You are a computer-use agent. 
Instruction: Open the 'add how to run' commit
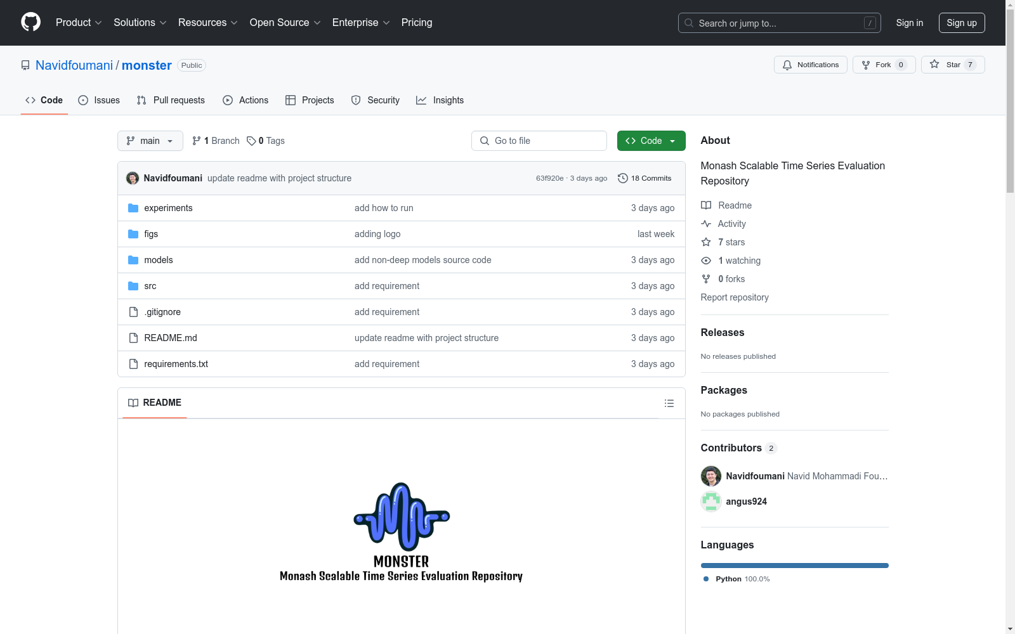coord(384,208)
